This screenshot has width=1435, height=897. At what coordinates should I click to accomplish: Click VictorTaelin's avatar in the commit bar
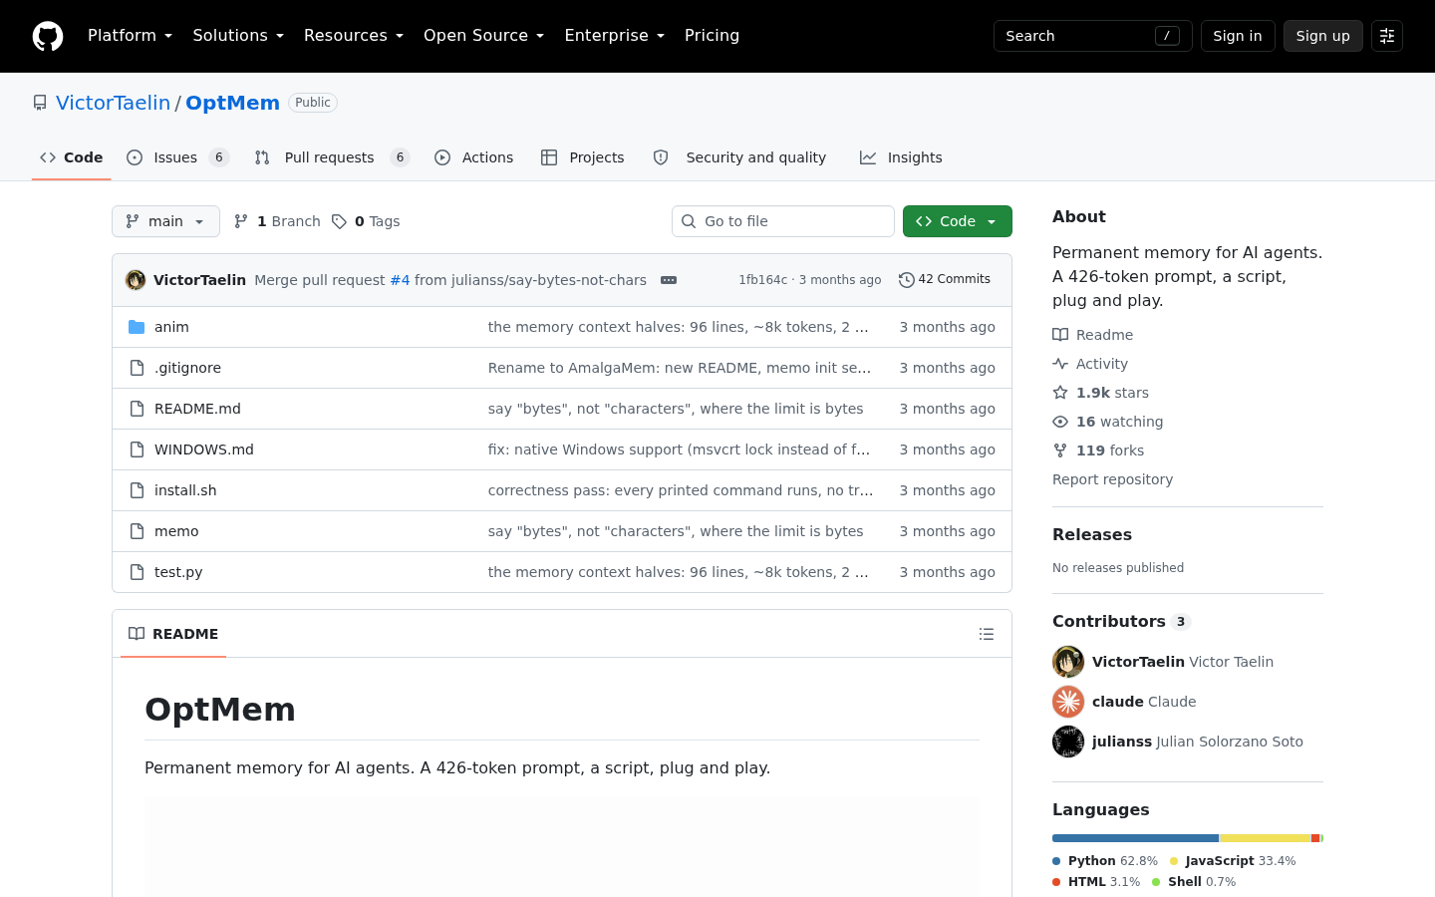tap(136, 280)
